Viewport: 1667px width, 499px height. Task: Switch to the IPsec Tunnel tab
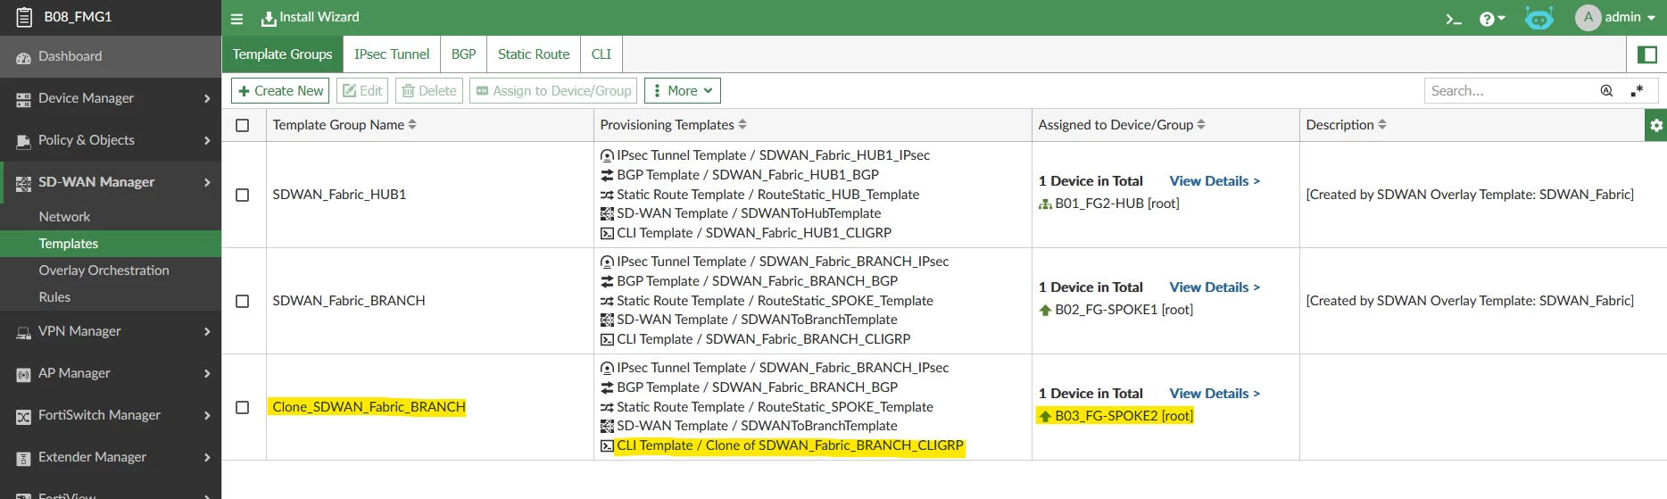pyautogui.click(x=392, y=54)
